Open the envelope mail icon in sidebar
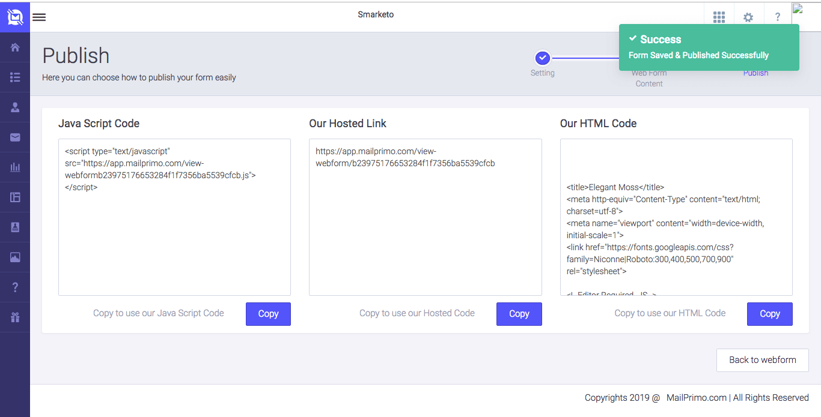 (x=15, y=137)
